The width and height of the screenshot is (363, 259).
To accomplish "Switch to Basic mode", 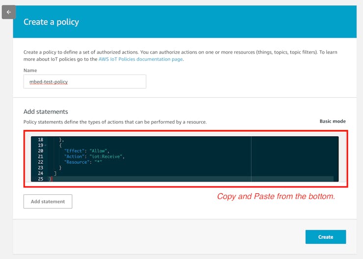I will tap(333, 121).
